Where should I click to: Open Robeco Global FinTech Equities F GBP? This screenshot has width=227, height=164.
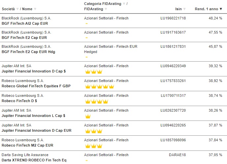click(36, 86)
